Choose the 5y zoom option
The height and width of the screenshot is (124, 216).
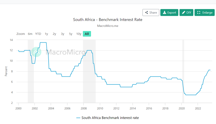point(71,34)
